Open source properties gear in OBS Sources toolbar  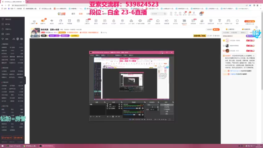[113, 116]
